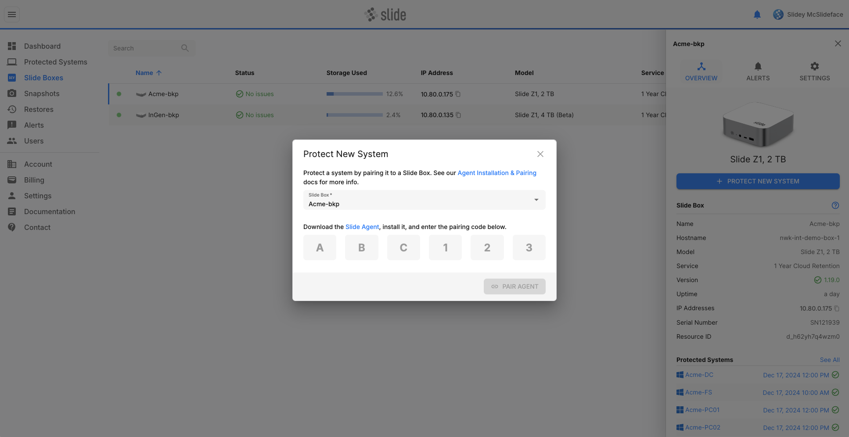Open Acme-PC01 protected system
This screenshot has height=437, width=849.
[702, 410]
